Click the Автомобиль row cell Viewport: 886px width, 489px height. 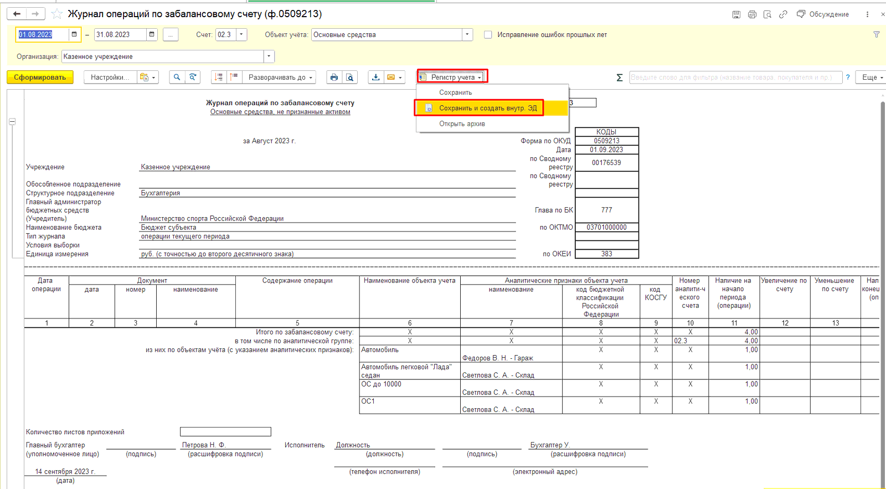click(410, 354)
